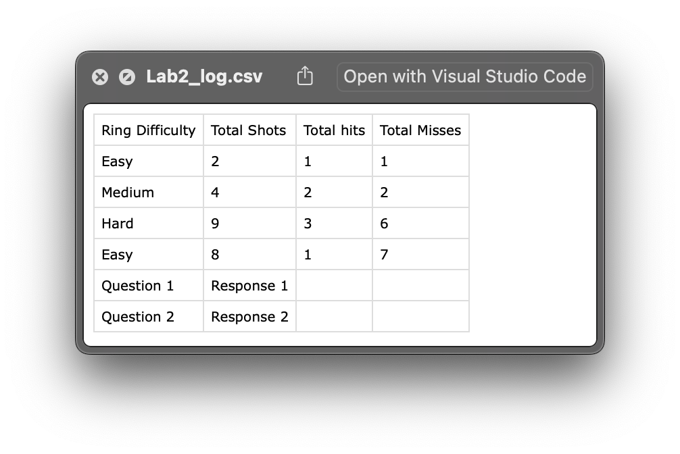Select the Ring Difficulty header cell
This screenshot has height=454, width=680.
[x=149, y=130]
